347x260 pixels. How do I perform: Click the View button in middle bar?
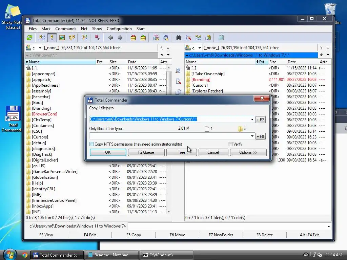pos(178,70)
